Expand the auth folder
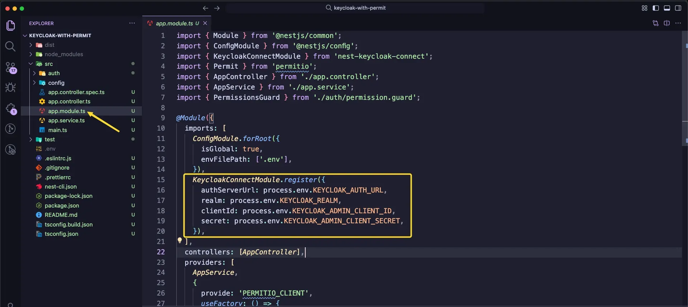Image resolution: width=688 pixels, height=307 pixels. coord(54,73)
